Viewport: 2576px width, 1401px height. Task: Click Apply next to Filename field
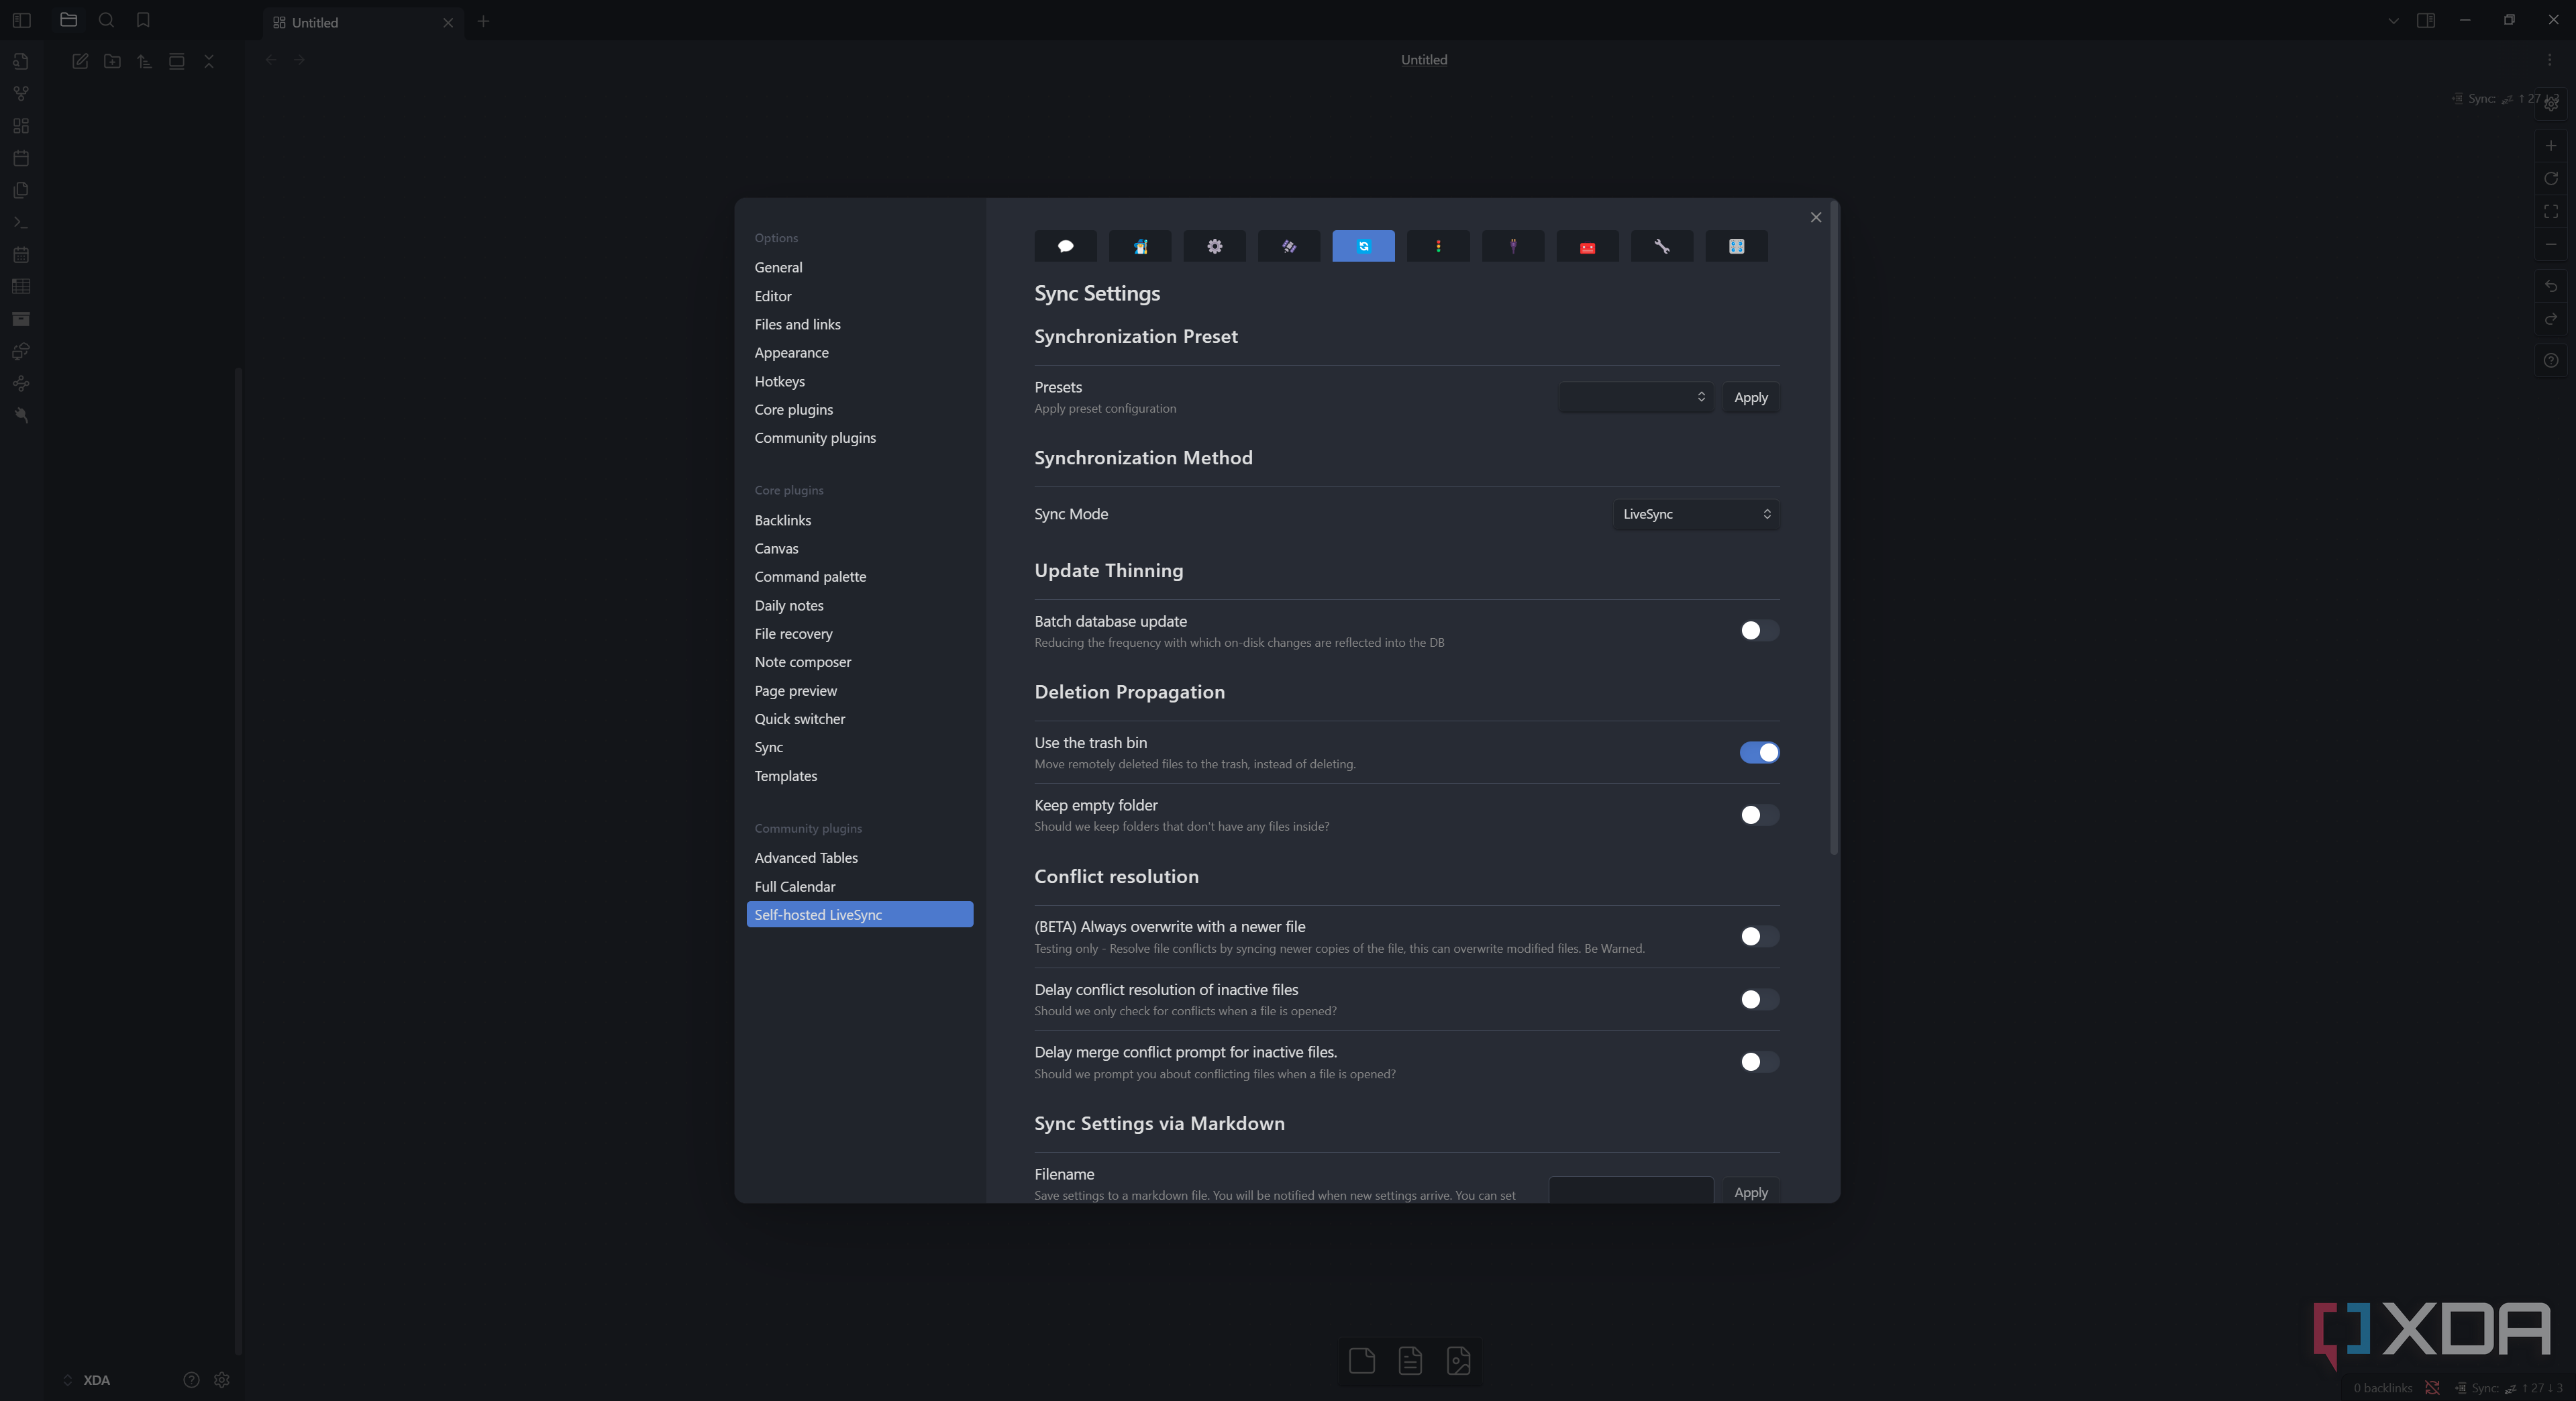[1750, 1192]
